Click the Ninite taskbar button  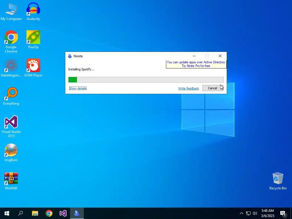coord(77,213)
